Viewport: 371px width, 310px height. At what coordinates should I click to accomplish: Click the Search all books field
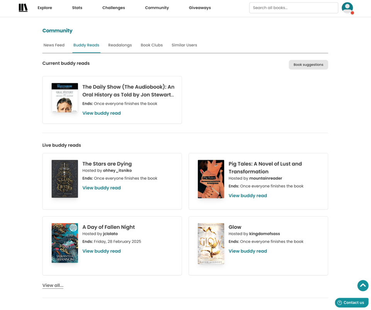pos(293,8)
